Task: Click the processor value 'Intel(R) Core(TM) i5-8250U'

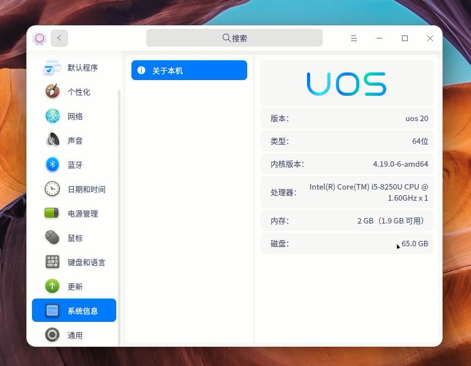Action: [x=369, y=192]
